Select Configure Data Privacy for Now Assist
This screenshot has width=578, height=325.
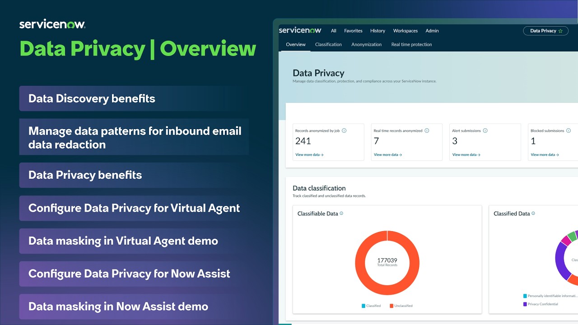pos(134,274)
